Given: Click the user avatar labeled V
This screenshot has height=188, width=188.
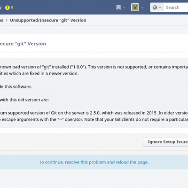Looking at the screenshot, I should [x=135, y=8].
